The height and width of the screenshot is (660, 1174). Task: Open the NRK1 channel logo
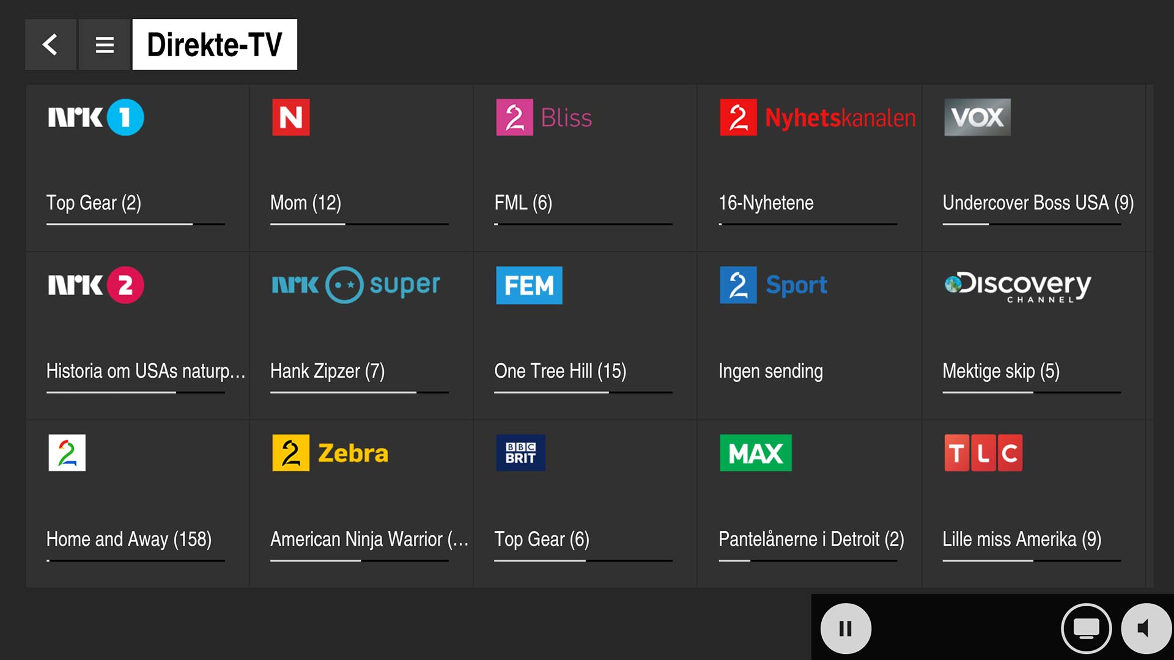coord(96,117)
